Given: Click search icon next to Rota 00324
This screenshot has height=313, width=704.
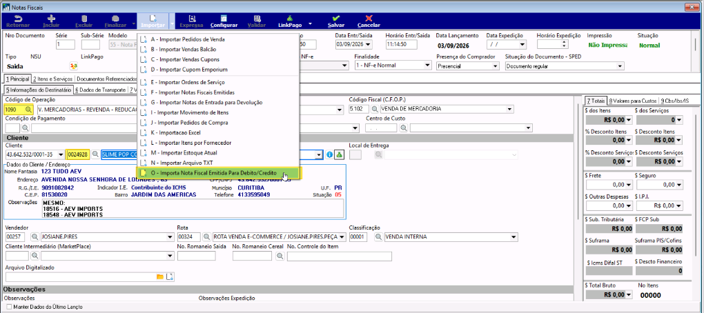Looking at the screenshot, I should [206, 236].
